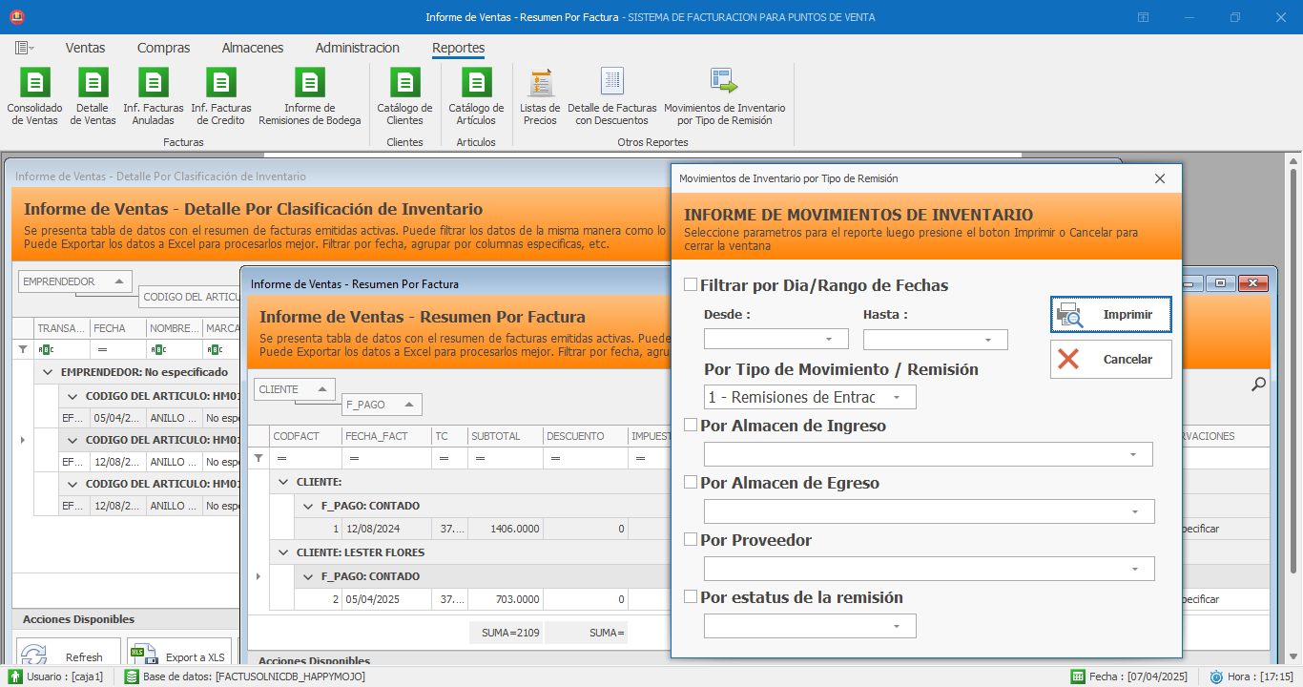The image size is (1303, 687).
Task: Open the Ventas menu tab
Action: (x=86, y=48)
